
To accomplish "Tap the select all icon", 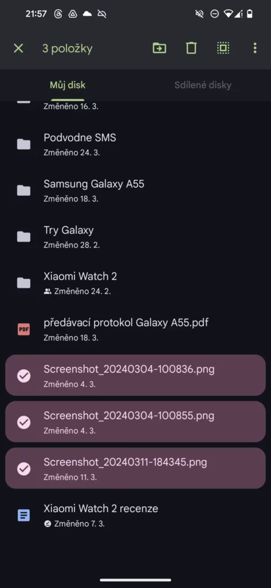I will coord(223,48).
